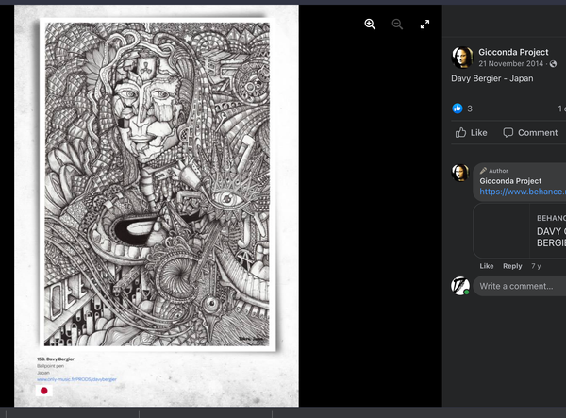The width and height of the screenshot is (566, 418).
Task: Follow the behance.net link in comment
Action: pos(522,192)
